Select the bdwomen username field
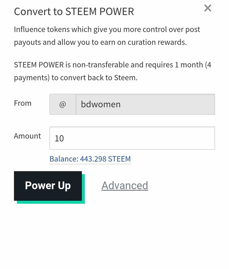The image size is (229, 269). [x=145, y=104]
